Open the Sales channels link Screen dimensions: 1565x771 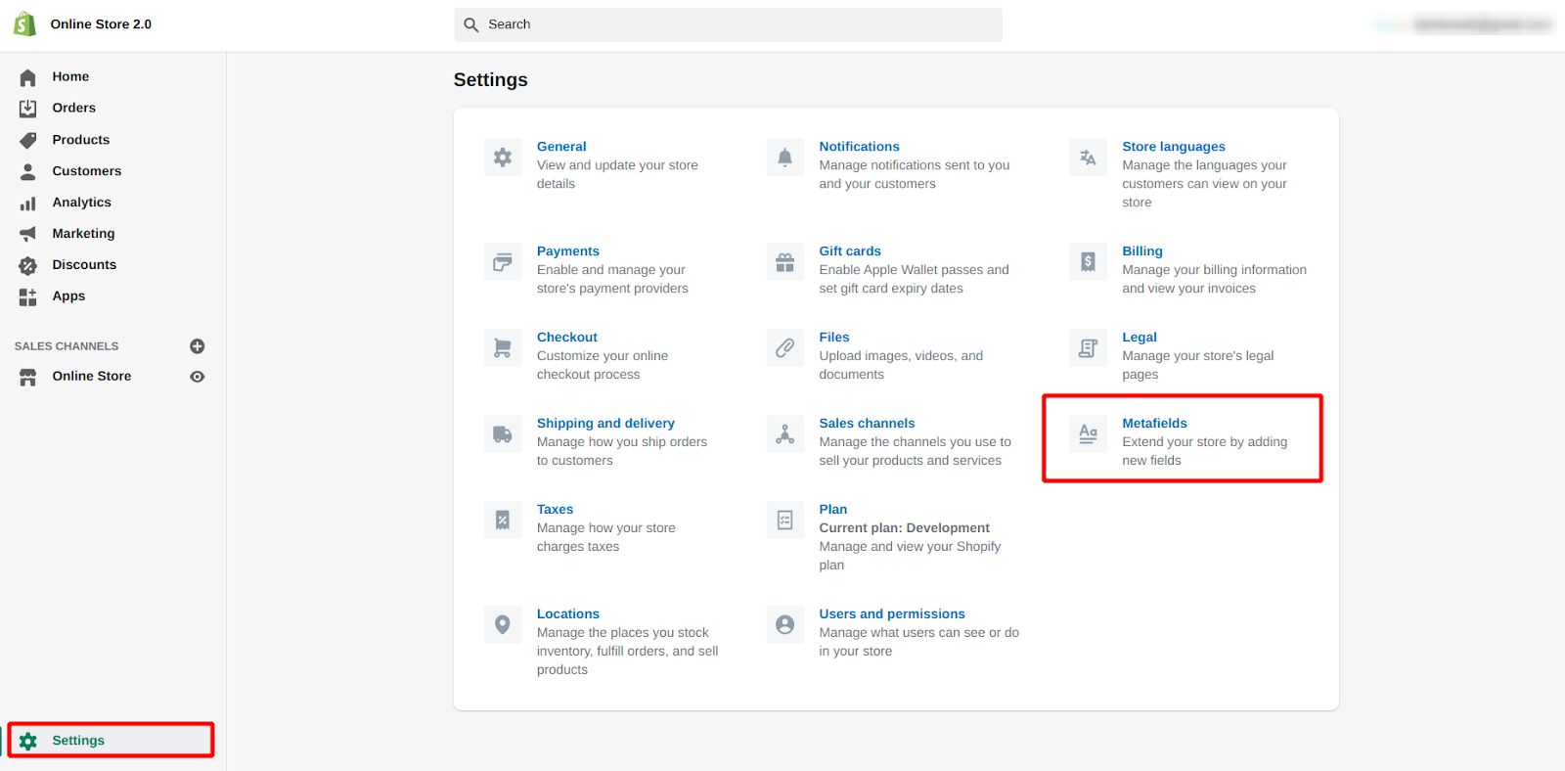coord(868,424)
